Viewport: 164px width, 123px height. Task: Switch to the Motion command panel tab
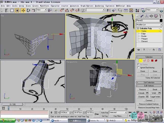(151, 16)
